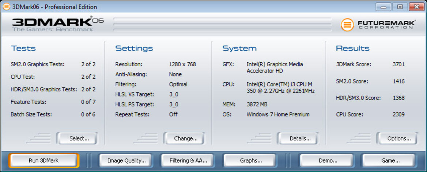Open the Change... settings dialog

(184, 138)
